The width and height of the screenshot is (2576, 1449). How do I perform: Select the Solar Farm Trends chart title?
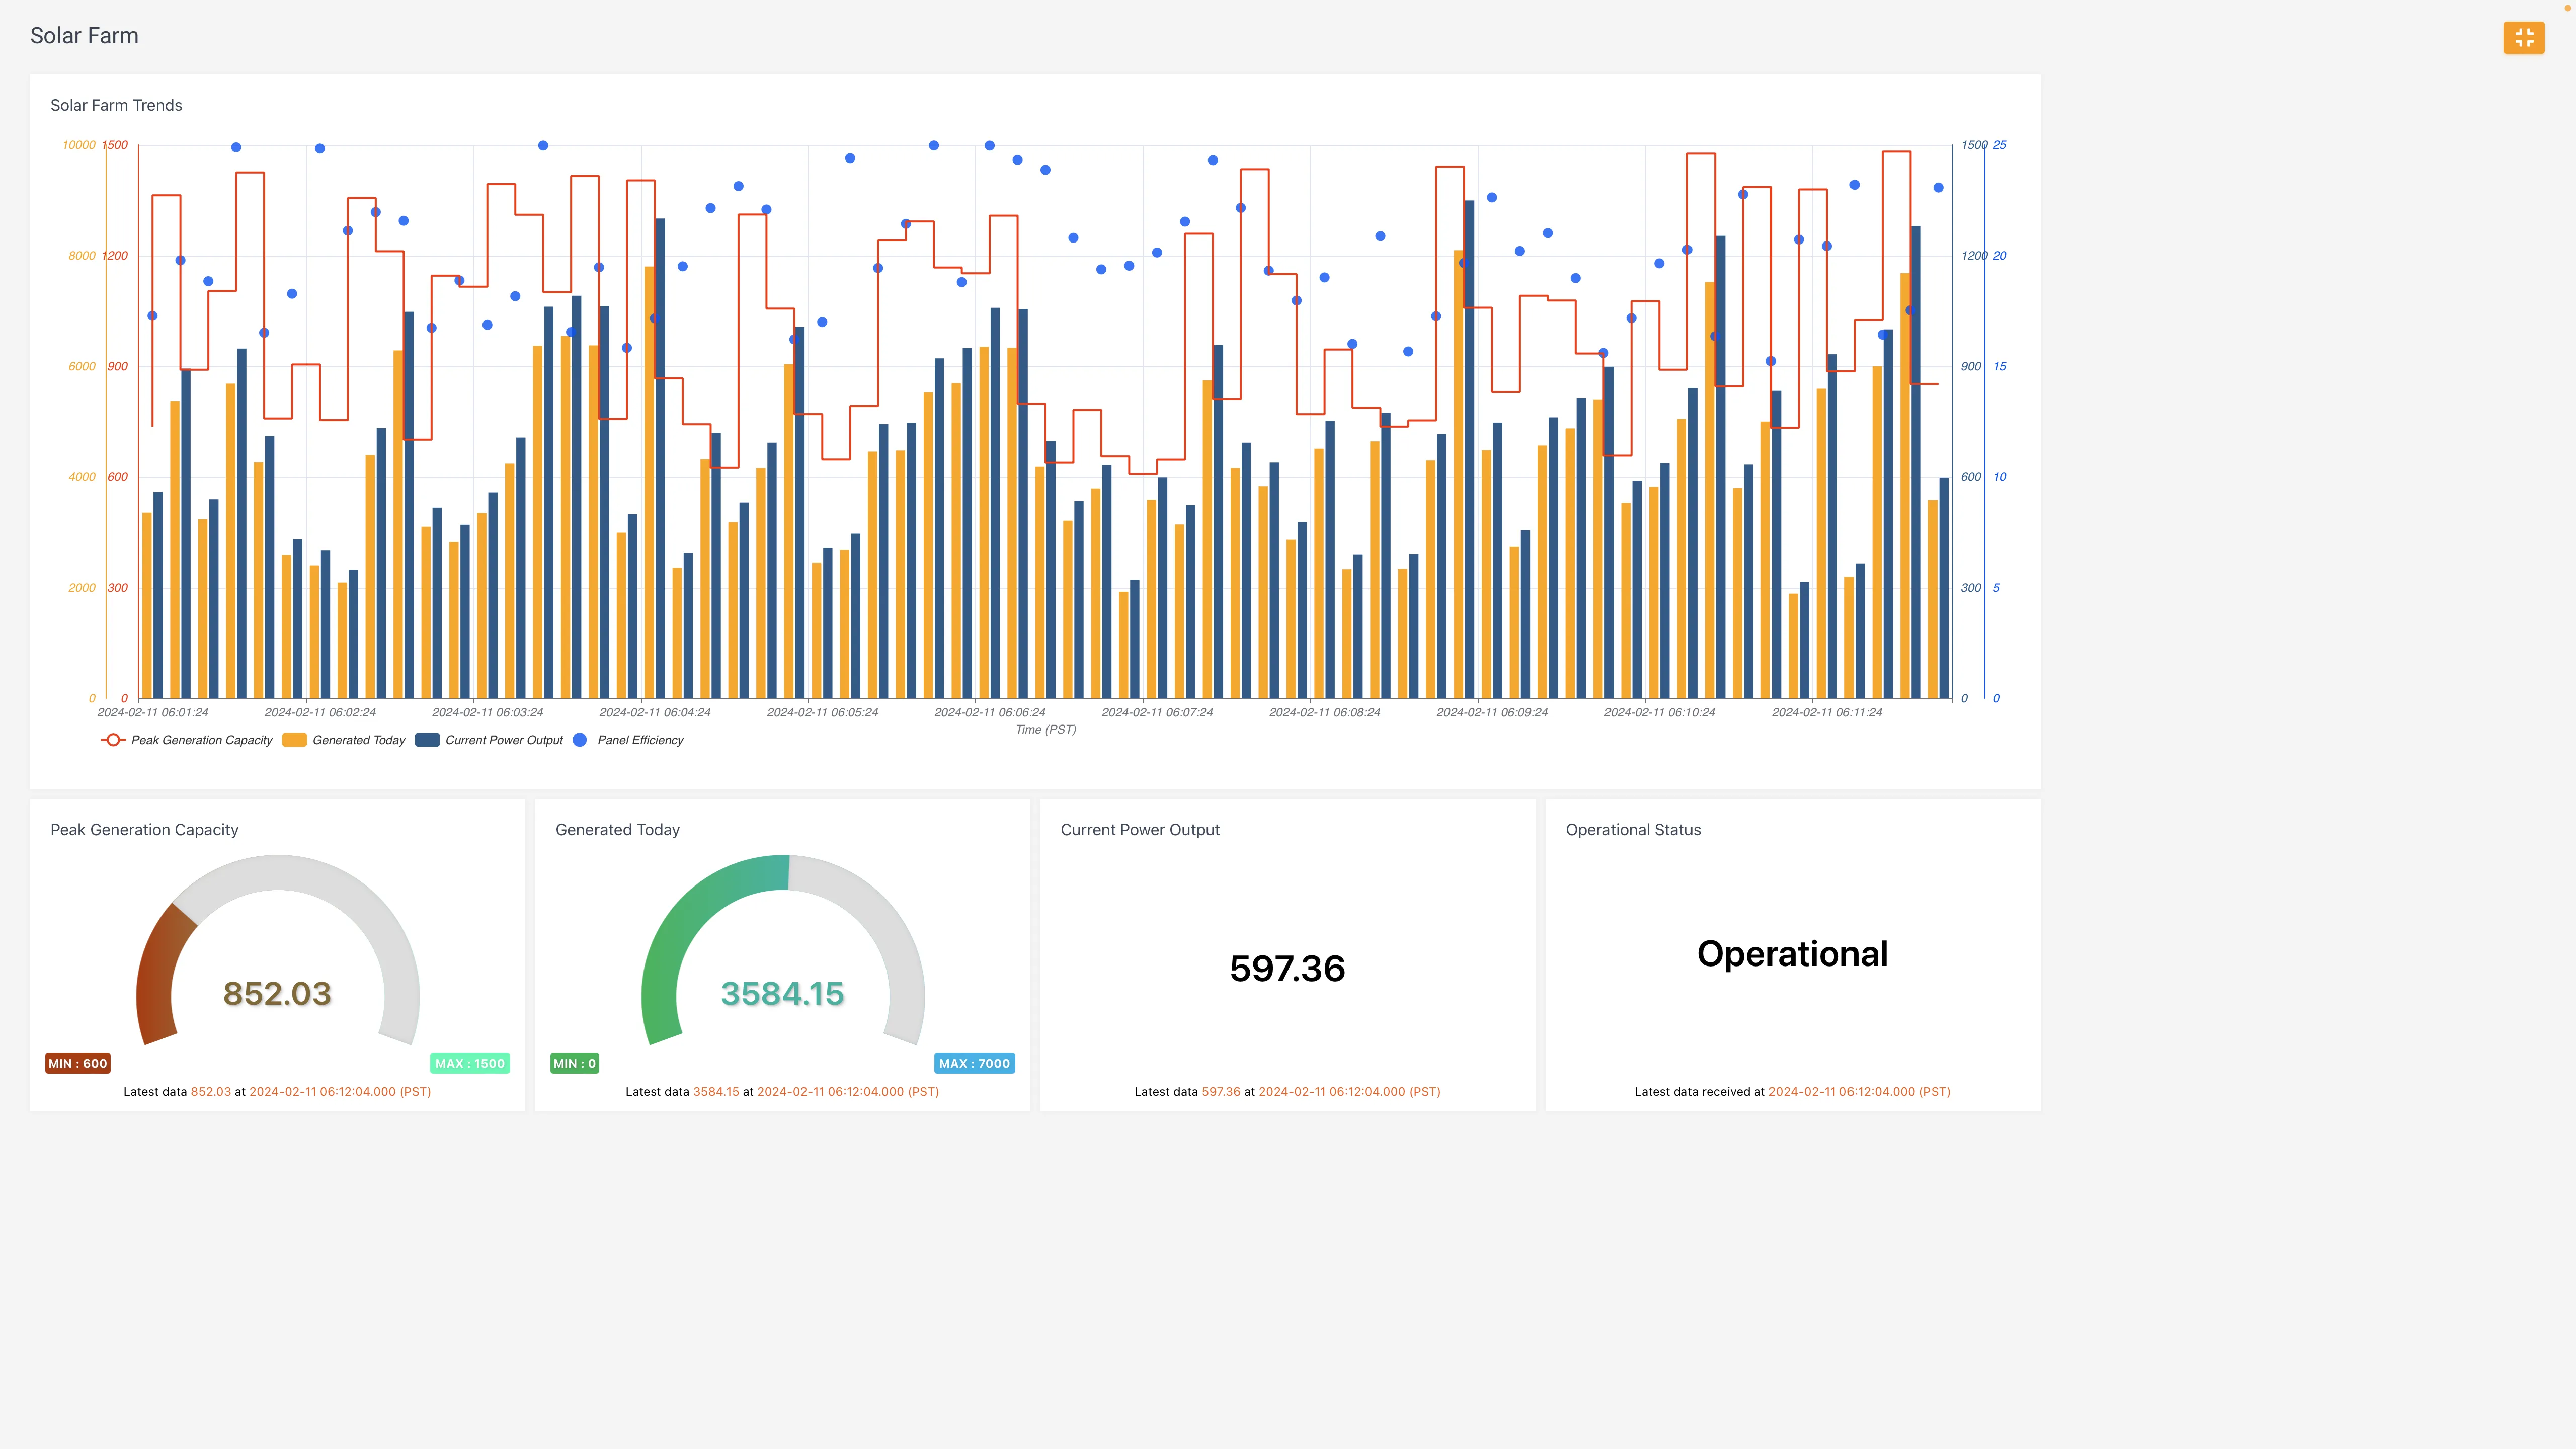tap(116, 105)
